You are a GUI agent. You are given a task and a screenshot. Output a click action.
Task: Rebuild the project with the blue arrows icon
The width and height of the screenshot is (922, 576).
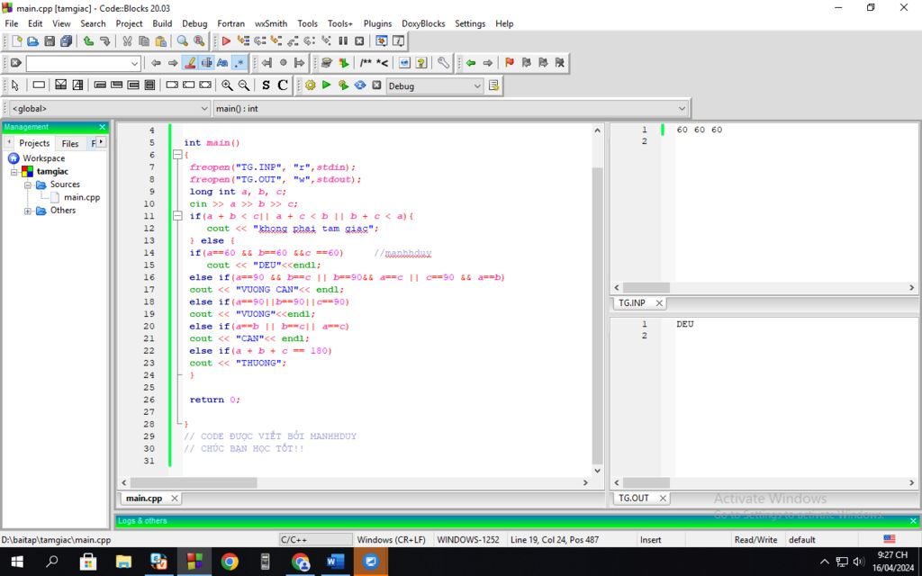click(360, 85)
